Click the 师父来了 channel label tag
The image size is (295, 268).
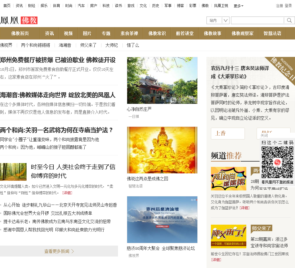pos(261,228)
